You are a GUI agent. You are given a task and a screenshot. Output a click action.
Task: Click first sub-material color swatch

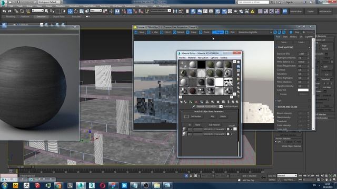coord(228,129)
